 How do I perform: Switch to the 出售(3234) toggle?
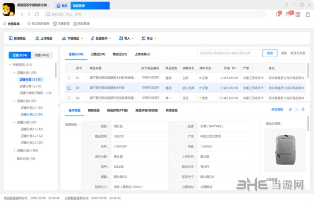coord(20,55)
